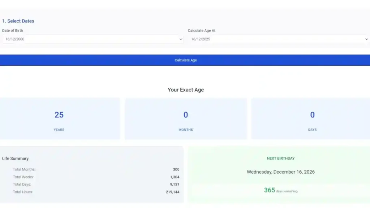Open the Calculate Age At dropdown
Image resolution: width=370 pixels, height=208 pixels.
click(278, 39)
